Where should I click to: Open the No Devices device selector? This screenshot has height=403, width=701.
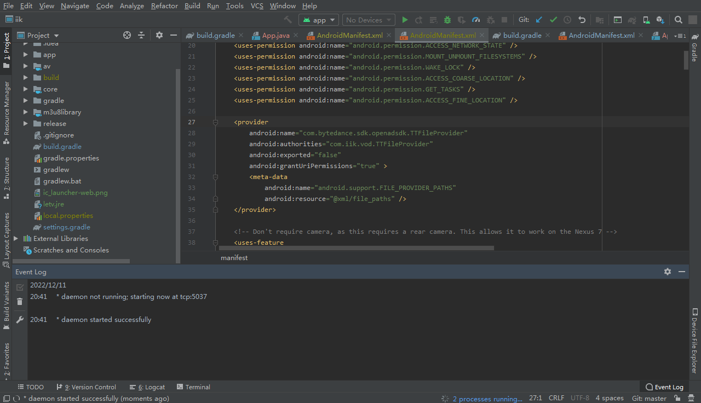pos(368,20)
